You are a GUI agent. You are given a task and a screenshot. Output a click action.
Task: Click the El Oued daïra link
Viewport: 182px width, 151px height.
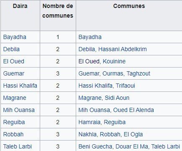coord(14,61)
